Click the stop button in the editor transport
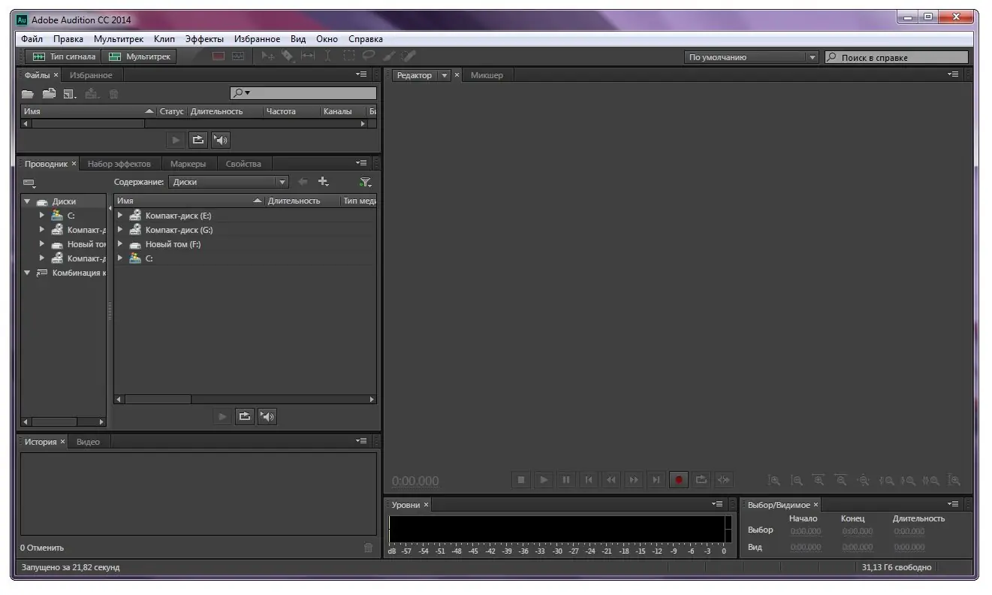 tap(521, 479)
